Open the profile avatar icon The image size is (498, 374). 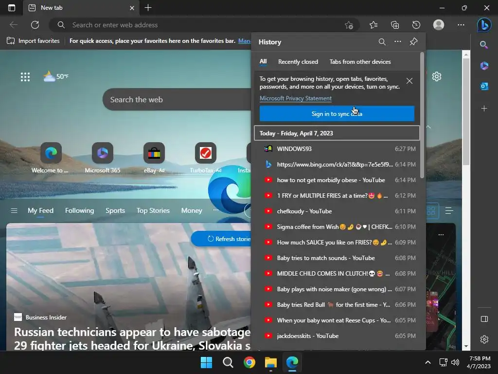point(439,25)
